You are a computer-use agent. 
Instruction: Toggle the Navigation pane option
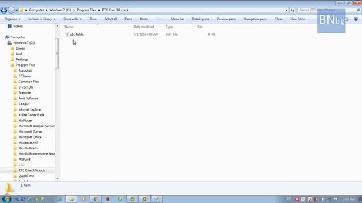255,19
